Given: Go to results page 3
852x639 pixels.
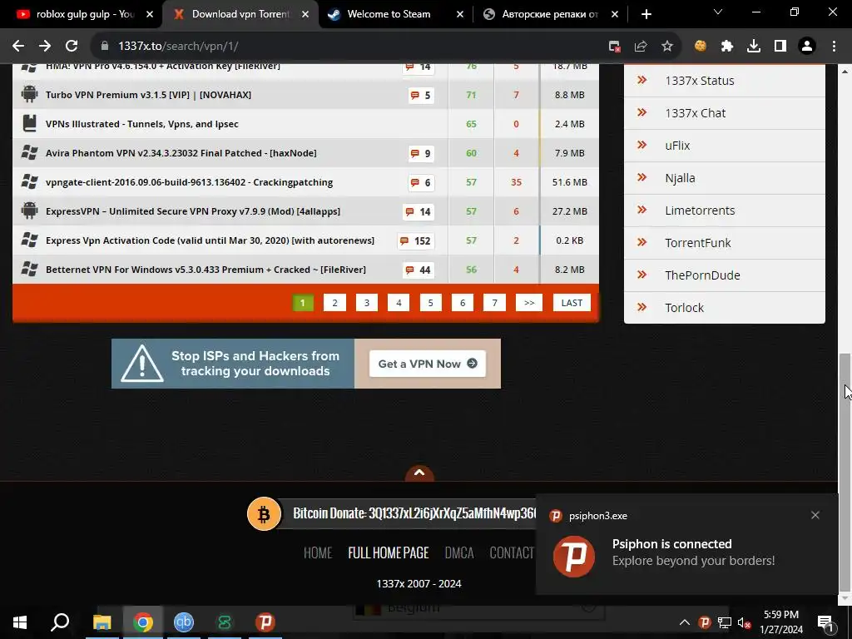Looking at the screenshot, I should pyautogui.click(x=367, y=303).
